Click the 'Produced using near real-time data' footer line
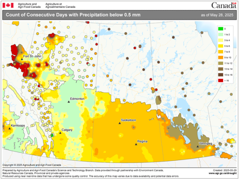 91,176
